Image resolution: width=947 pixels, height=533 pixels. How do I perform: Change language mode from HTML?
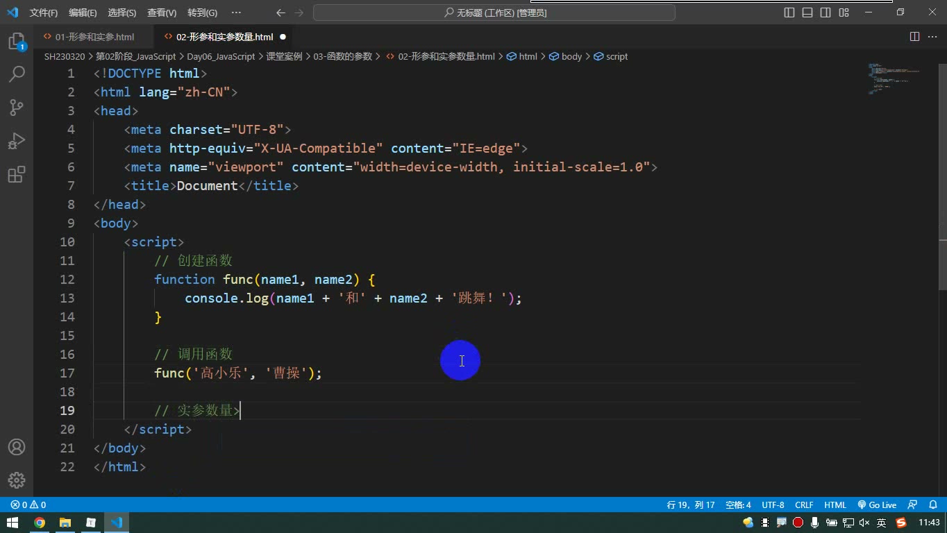click(835, 505)
